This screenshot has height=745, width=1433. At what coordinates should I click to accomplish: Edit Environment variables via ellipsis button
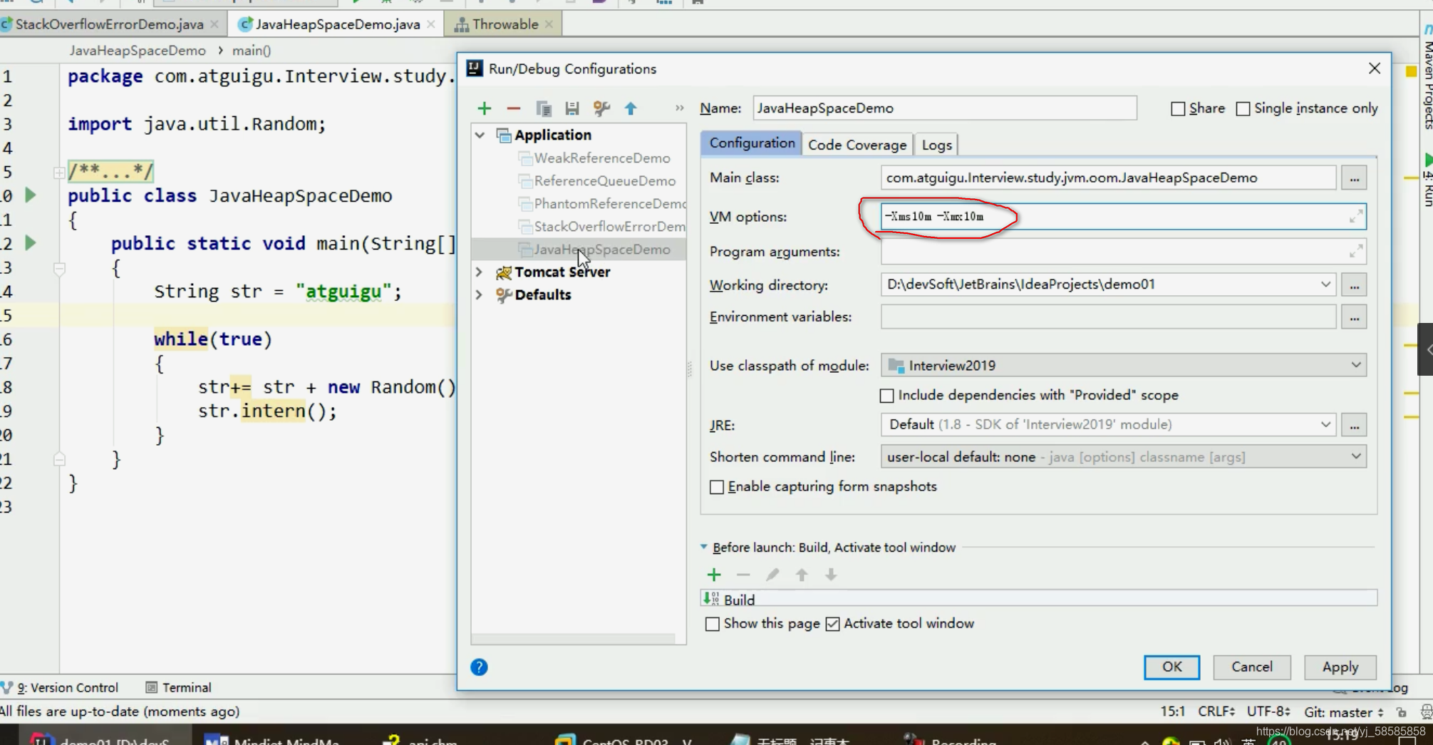[x=1354, y=317]
